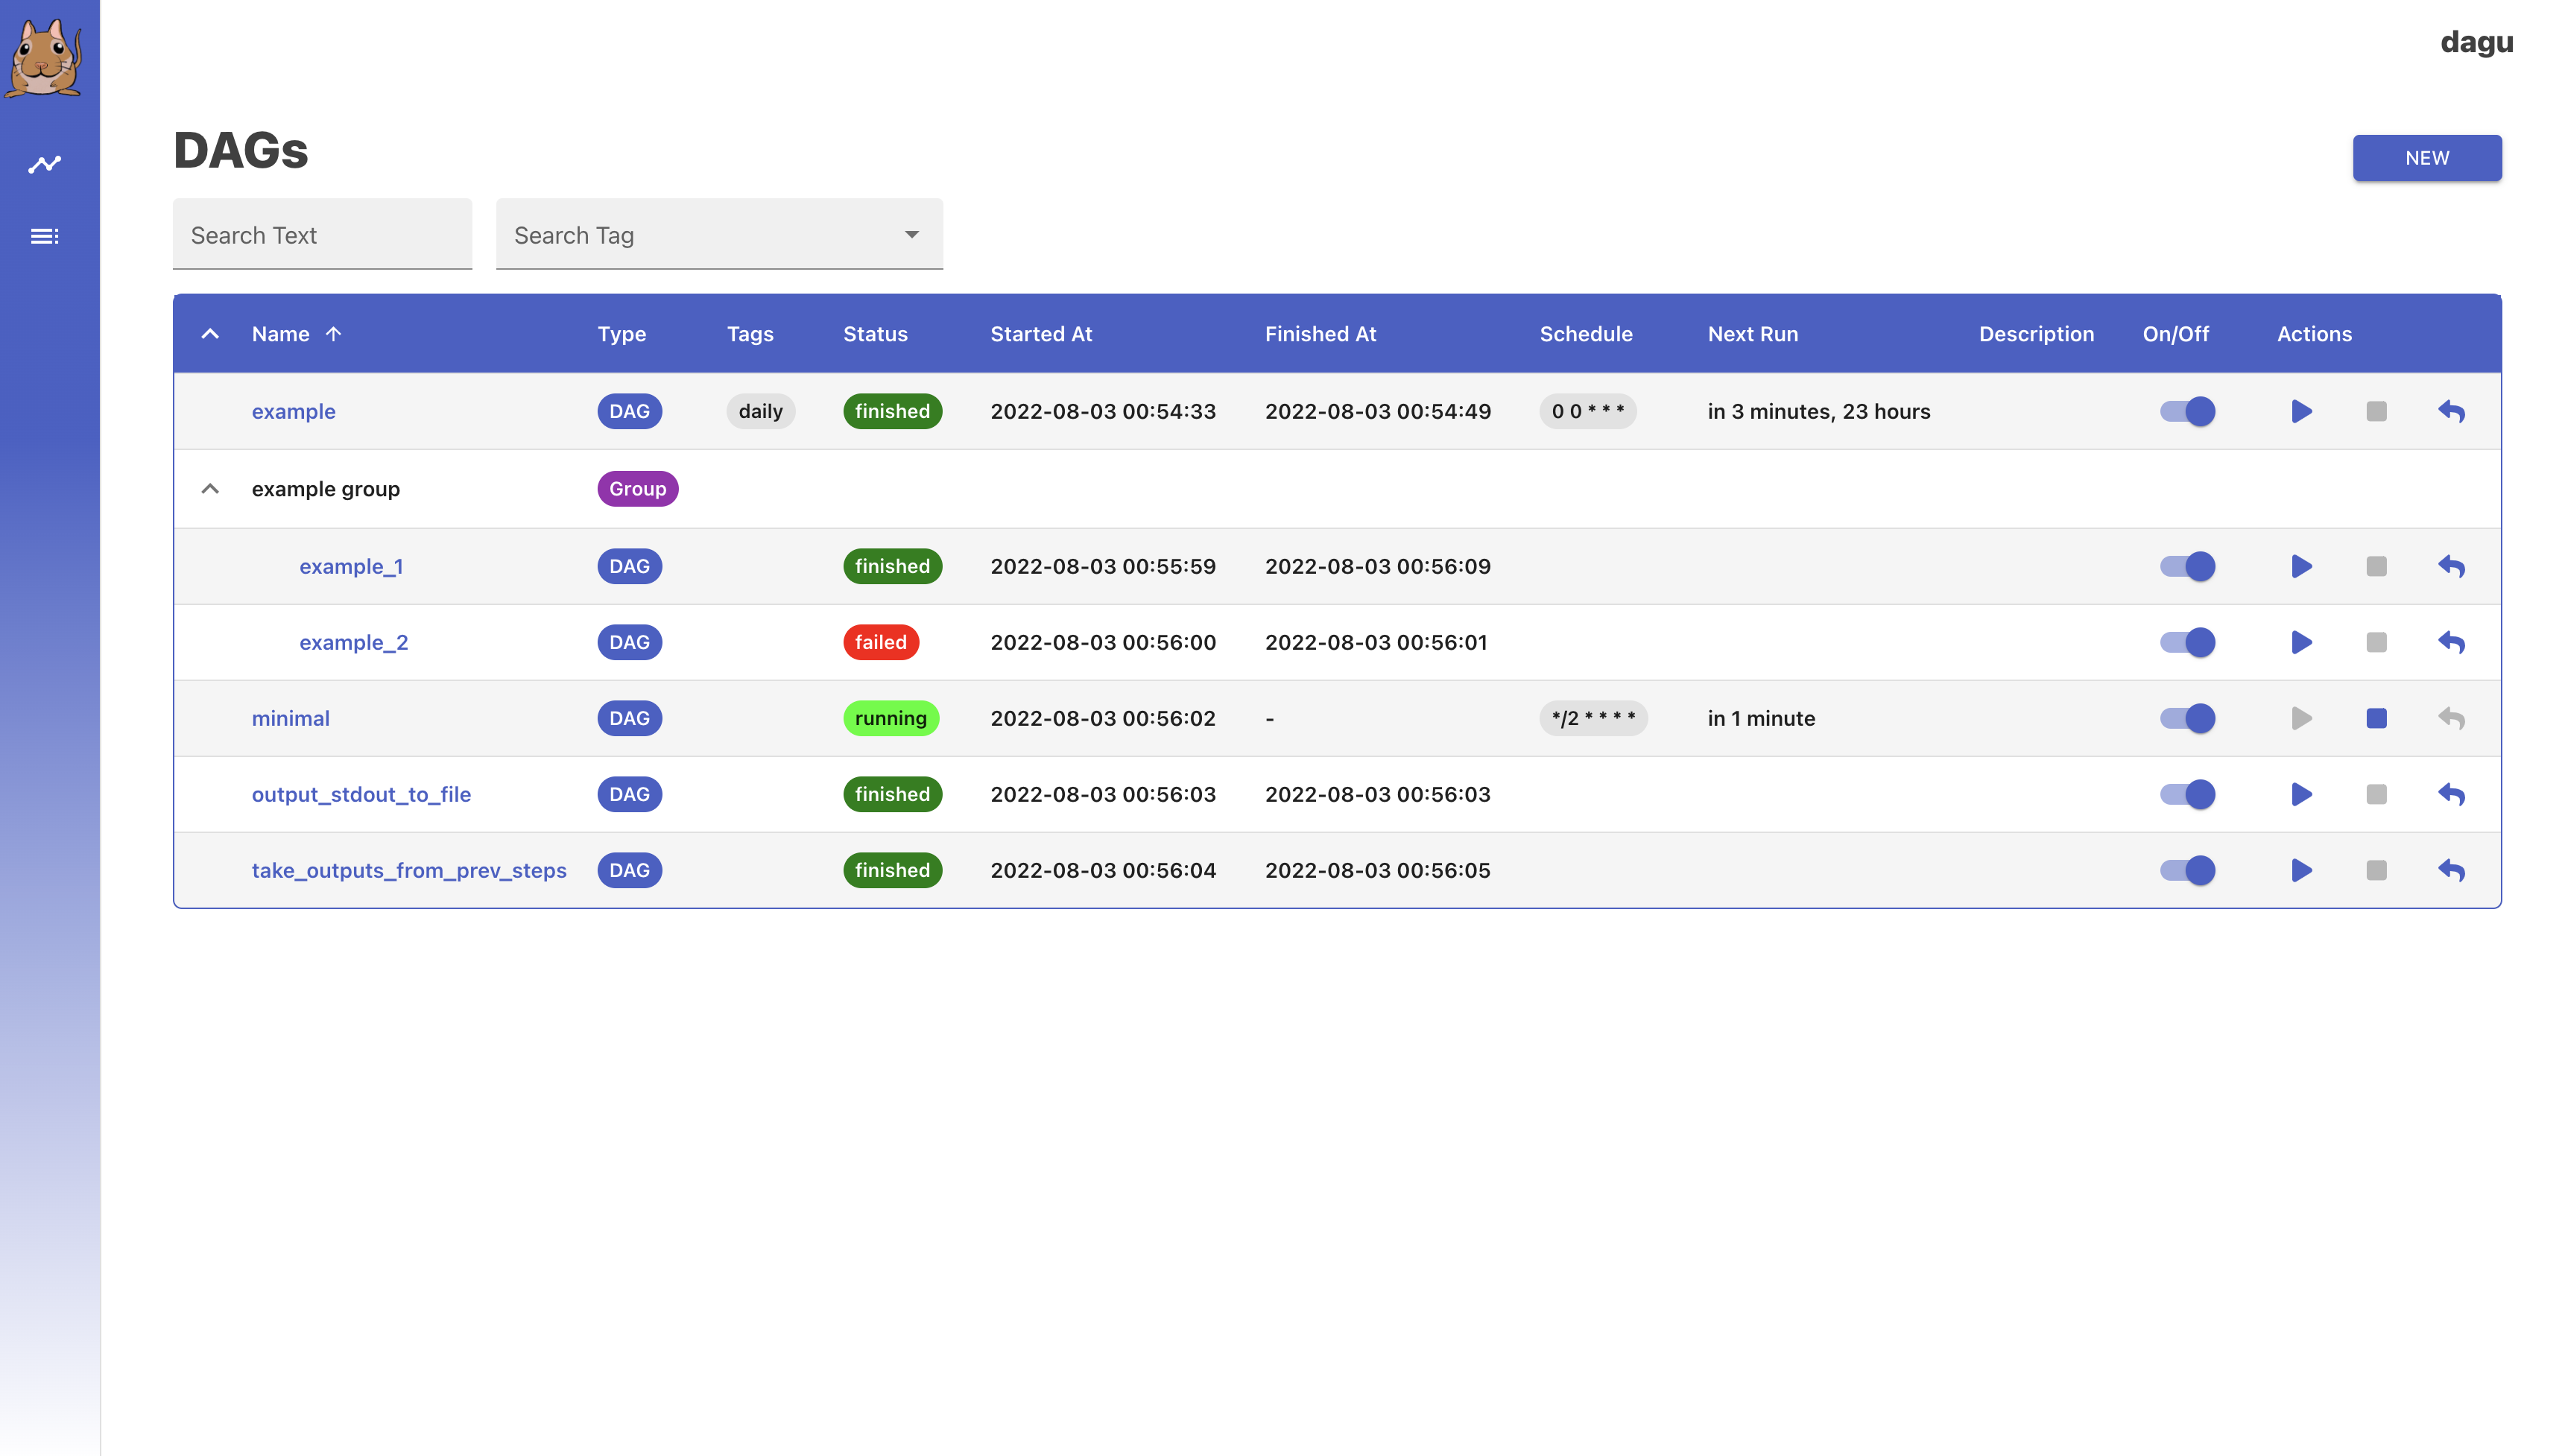Run the output_stdout_to_file DAG
This screenshot has height=1456, width=2562.
(2301, 794)
